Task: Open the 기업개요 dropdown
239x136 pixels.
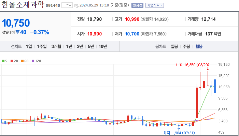Action: tap(155, 5)
